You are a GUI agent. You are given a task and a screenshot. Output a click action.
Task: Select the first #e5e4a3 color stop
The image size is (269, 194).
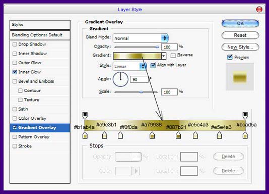point(195,135)
